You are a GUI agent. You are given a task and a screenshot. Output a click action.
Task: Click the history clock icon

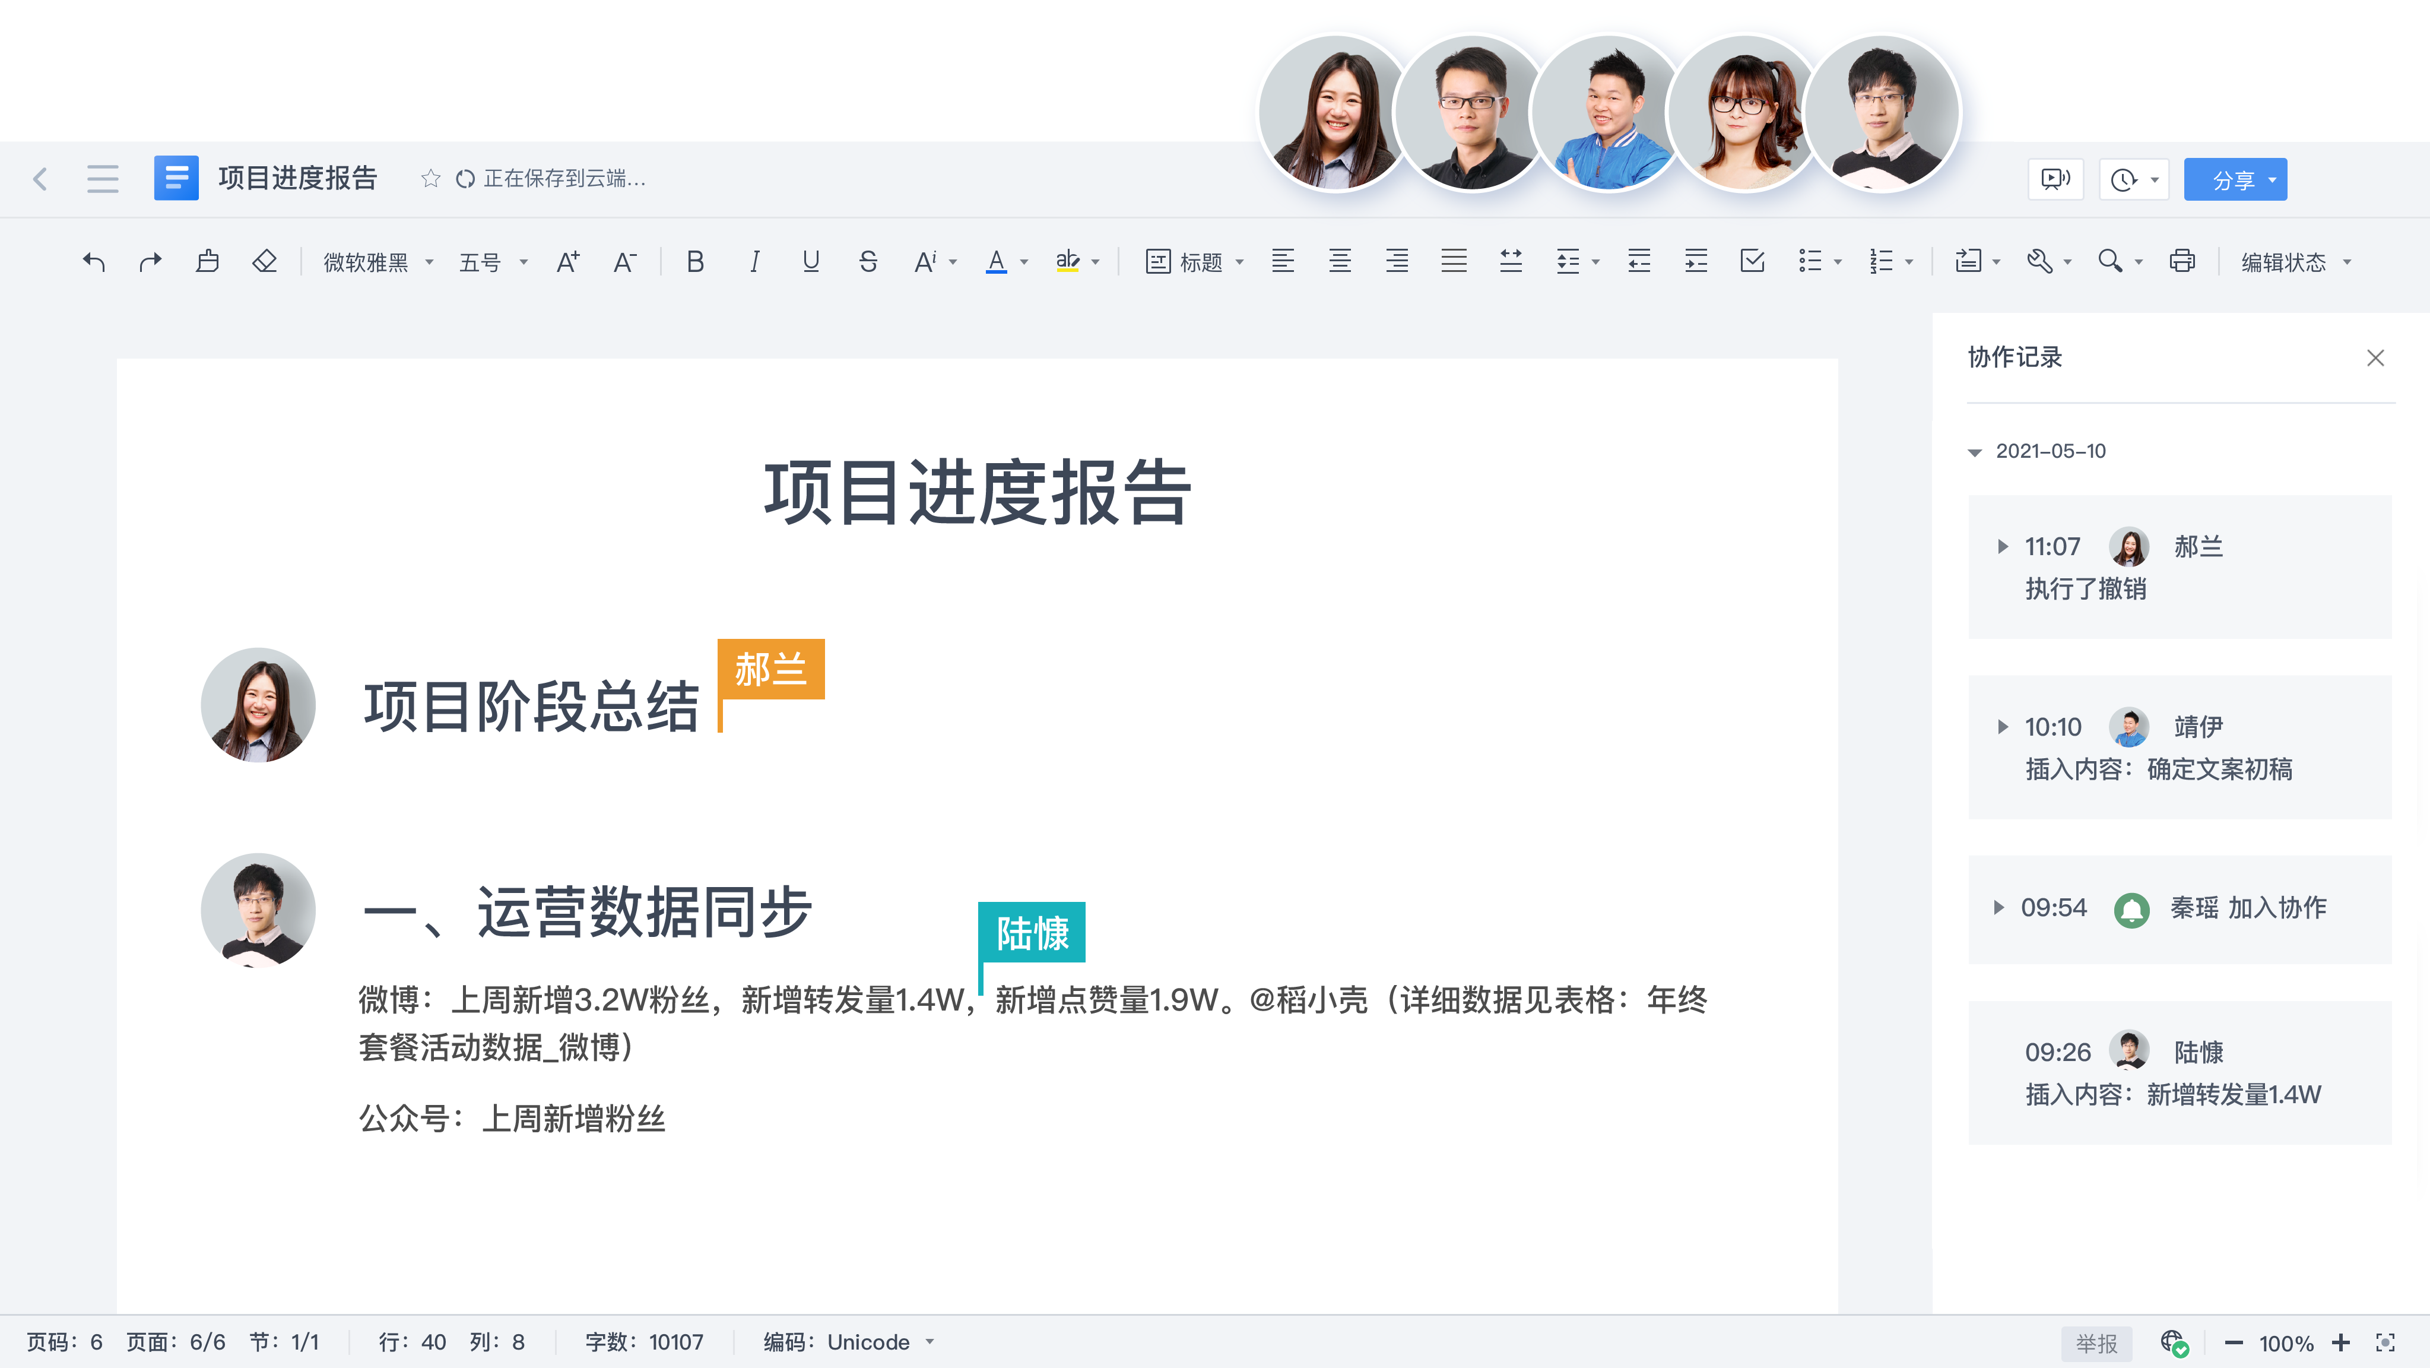pos(2123,179)
